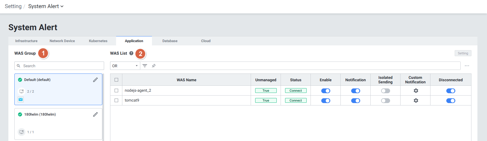Turn on Isolated Sending for tomcat9
487x141 pixels.
click(x=385, y=101)
